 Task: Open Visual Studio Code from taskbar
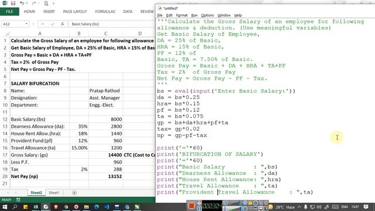pyautogui.click(x=107, y=207)
